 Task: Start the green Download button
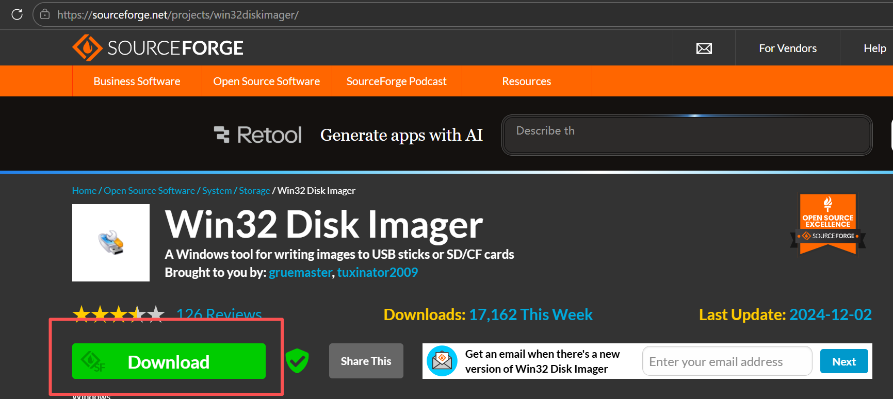click(x=169, y=361)
